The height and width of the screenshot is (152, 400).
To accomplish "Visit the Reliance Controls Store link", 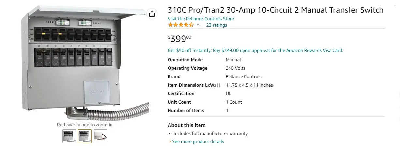I will tap(201, 19).
